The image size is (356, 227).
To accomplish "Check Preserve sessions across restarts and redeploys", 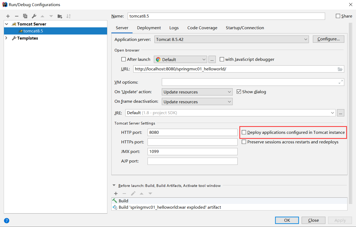I will click(x=244, y=142).
